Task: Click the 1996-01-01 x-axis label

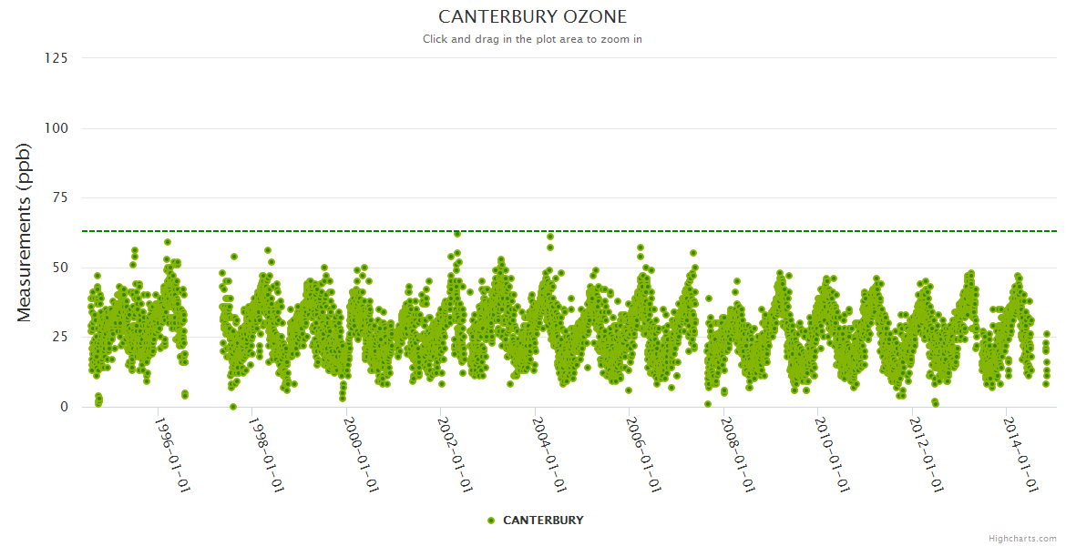Action: (x=171, y=455)
